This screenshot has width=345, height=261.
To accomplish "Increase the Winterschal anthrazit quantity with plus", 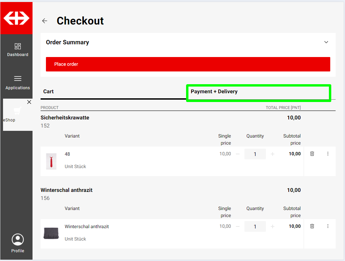I will pos(273,226).
